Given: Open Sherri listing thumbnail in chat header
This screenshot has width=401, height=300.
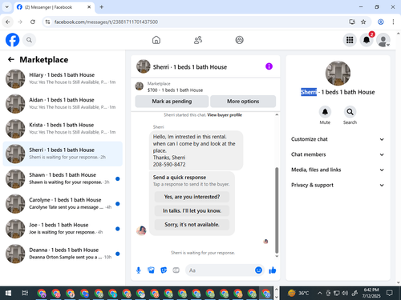Looking at the screenshot, I should point(144,66).
